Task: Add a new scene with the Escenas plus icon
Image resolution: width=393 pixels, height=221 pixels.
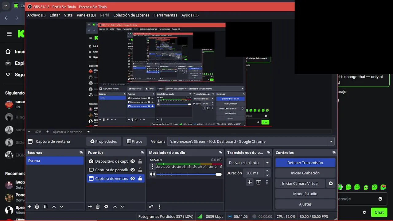Action: (29, 207)
